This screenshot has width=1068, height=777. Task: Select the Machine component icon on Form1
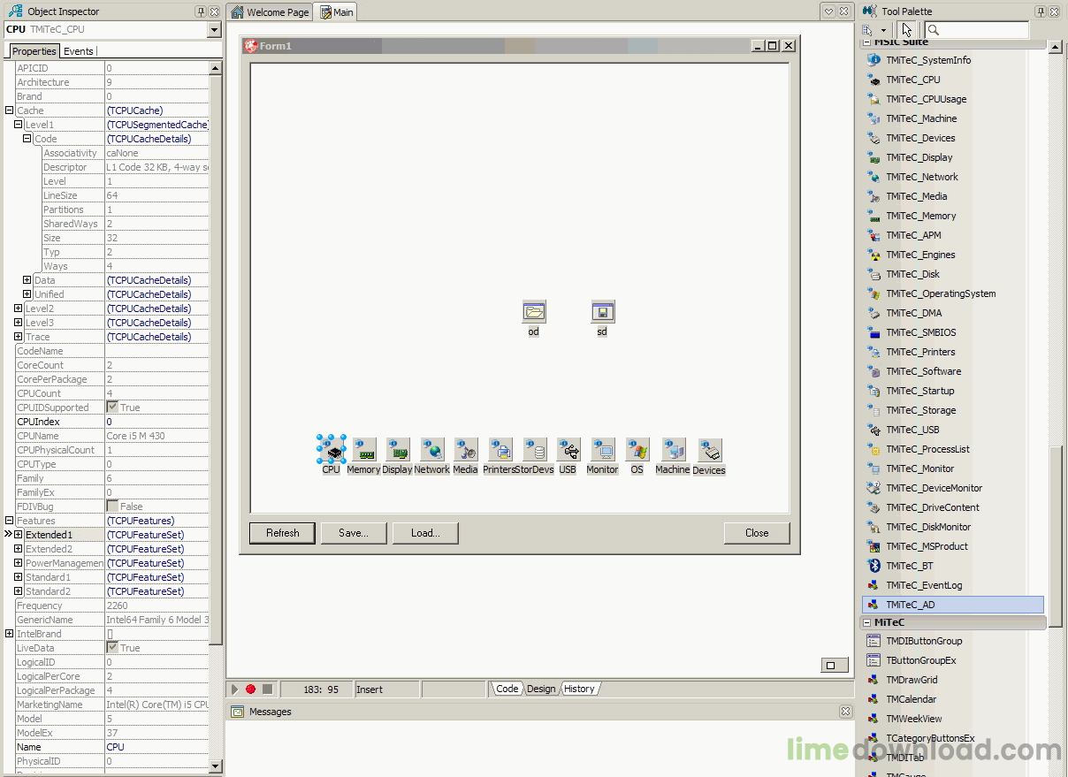673,450
